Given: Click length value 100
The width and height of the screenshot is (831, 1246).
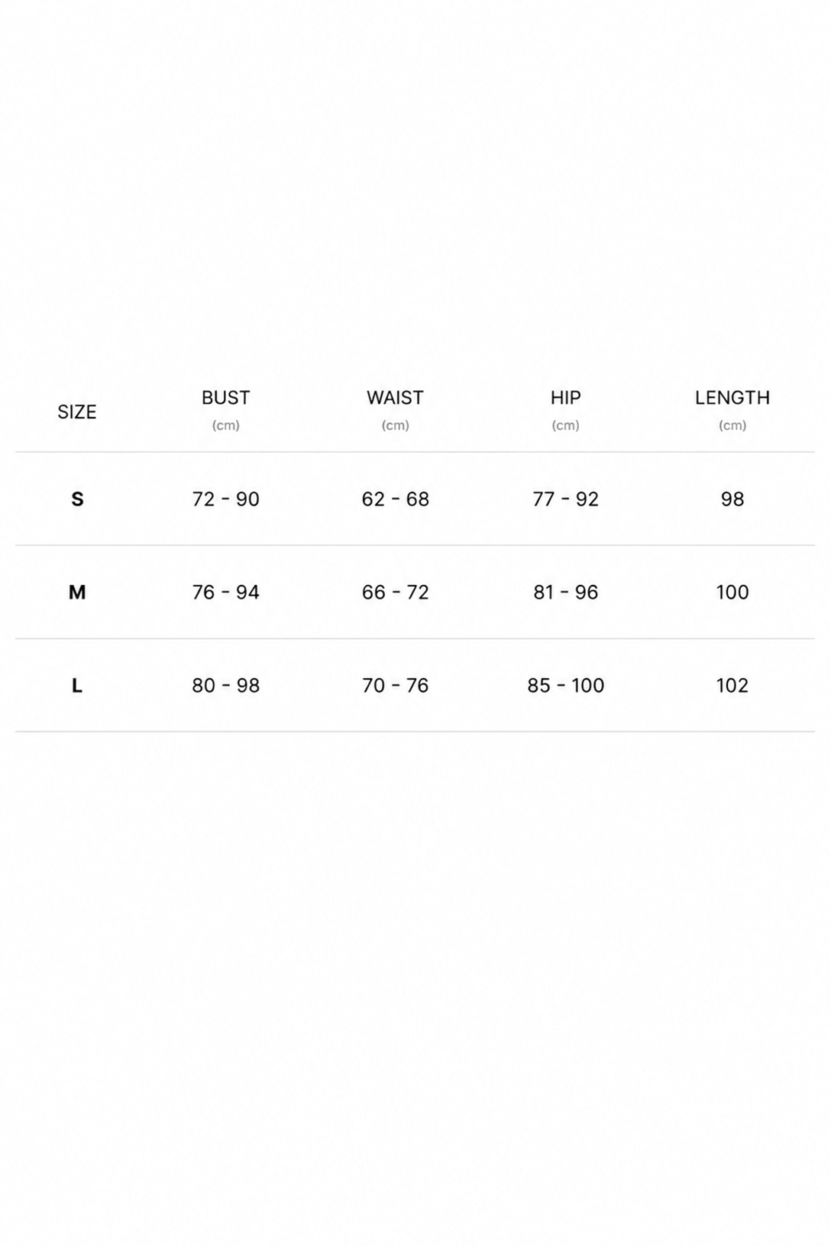Looking at the screenshot, I should point(732,592).
